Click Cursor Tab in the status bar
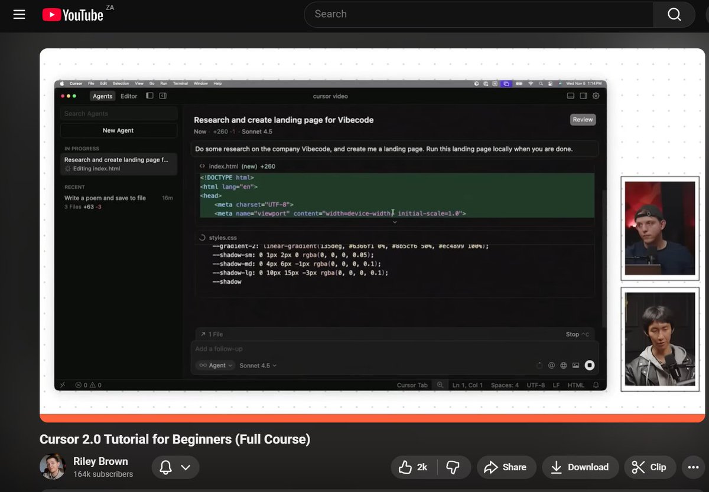Viewport: 709px width, 492px height. pyautogui.click(x=412, y=385)
